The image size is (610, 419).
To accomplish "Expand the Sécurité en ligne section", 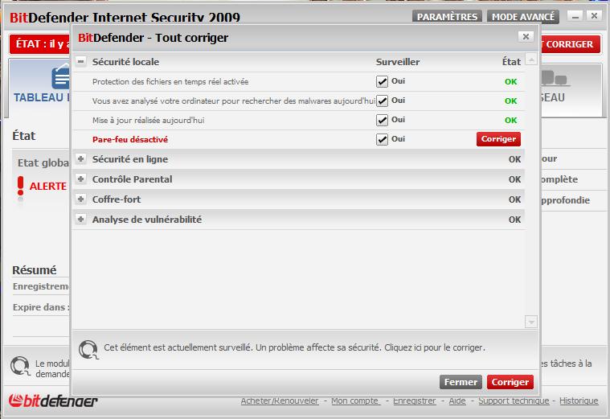I will coord(81,159).
